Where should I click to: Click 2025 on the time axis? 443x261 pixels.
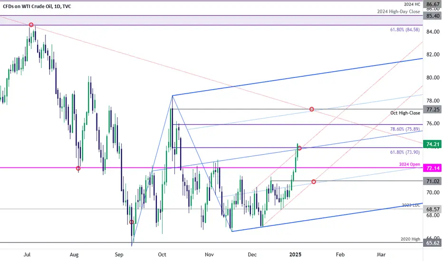(x=295, y=254)
